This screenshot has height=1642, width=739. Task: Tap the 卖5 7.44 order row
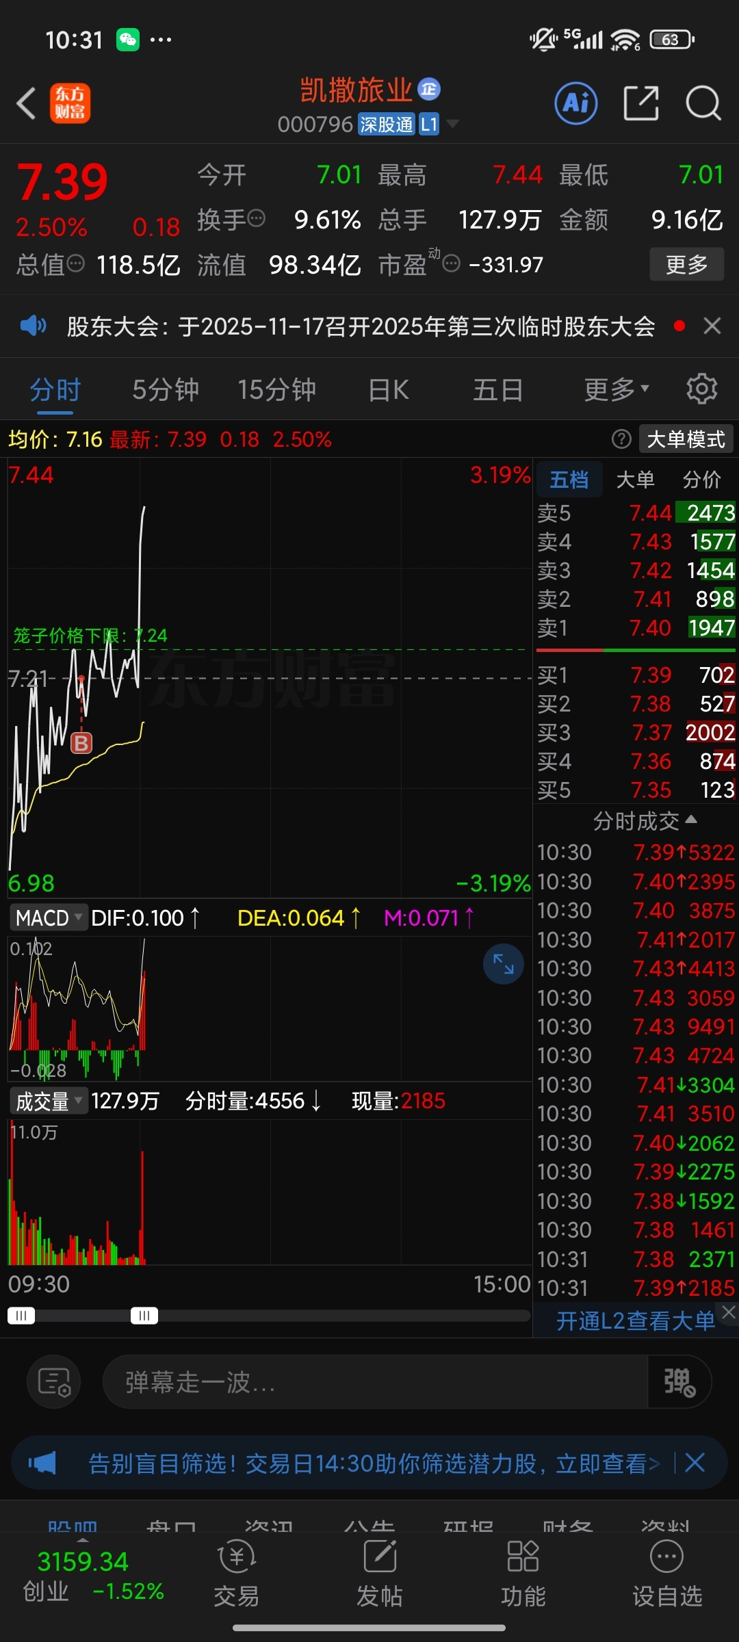tap(636, 512)
